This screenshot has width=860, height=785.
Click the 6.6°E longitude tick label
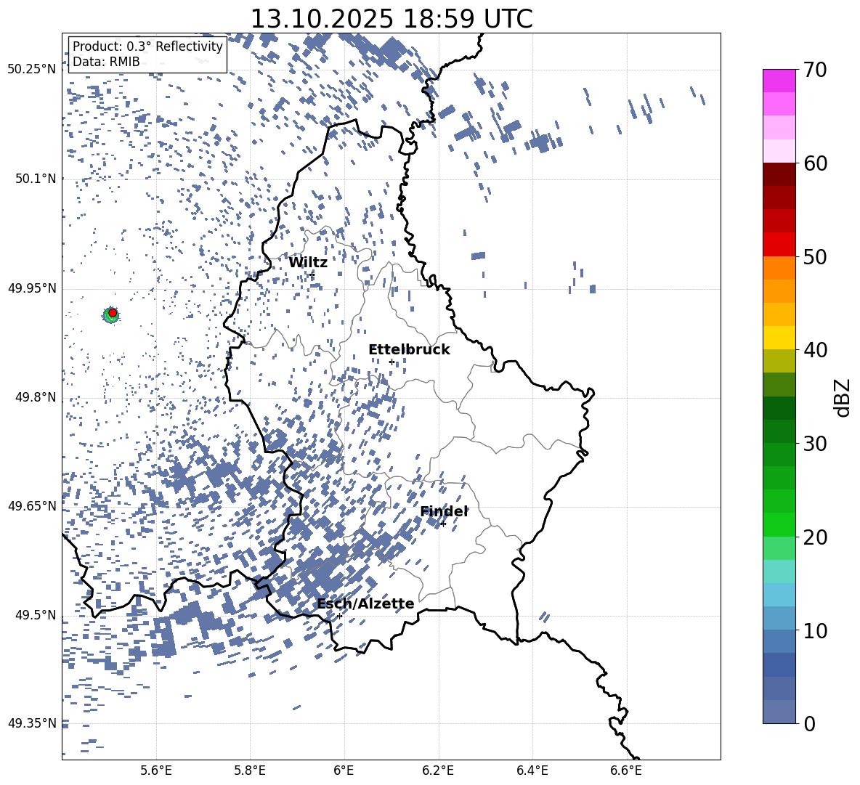pos(626,770)
